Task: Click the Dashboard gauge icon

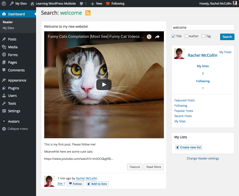Action: tap(4, 14)
